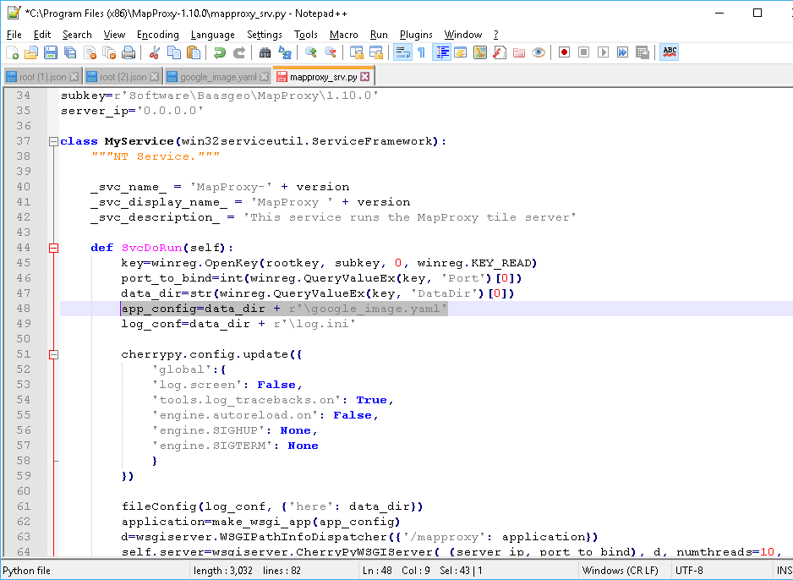
Task: Collapse the MyService class fold
Action: pos(52,140)
